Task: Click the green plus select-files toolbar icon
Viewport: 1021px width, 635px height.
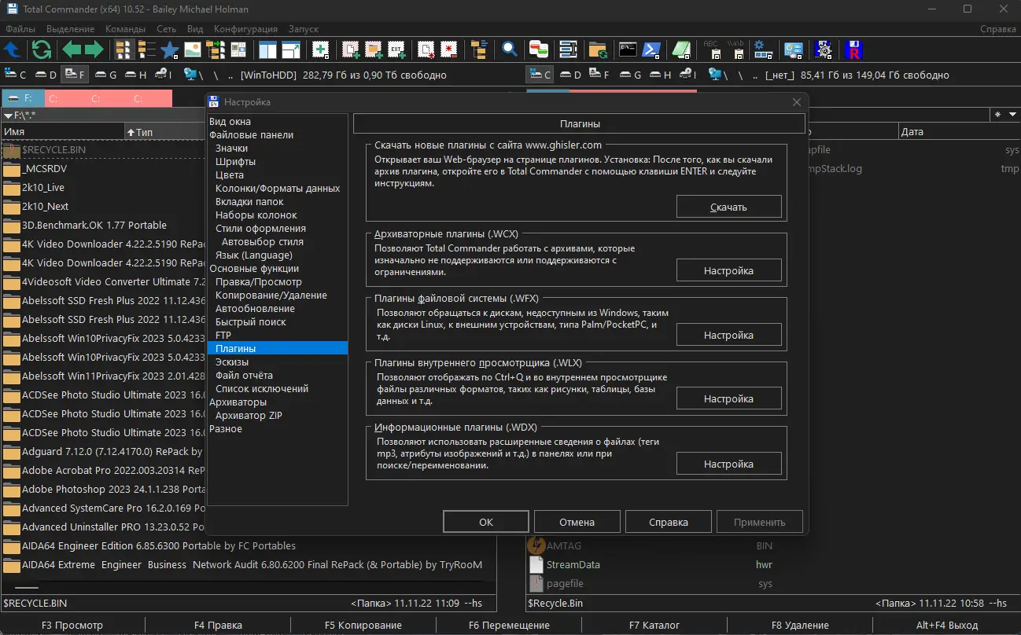Action: tap(320, 50)
